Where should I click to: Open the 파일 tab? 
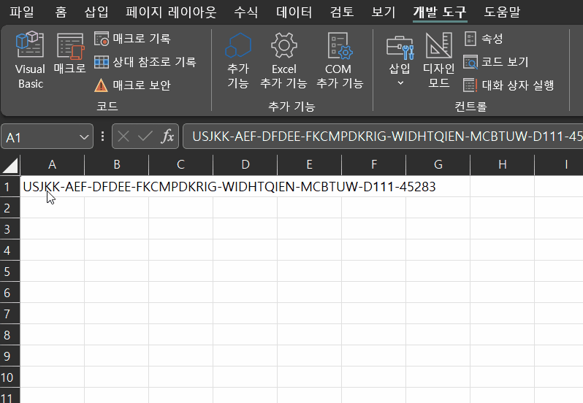tap(22, 12)
